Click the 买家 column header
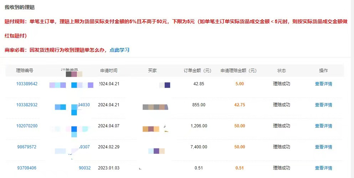The width and height of the screenshot is (354, 178). pos(152,71)
